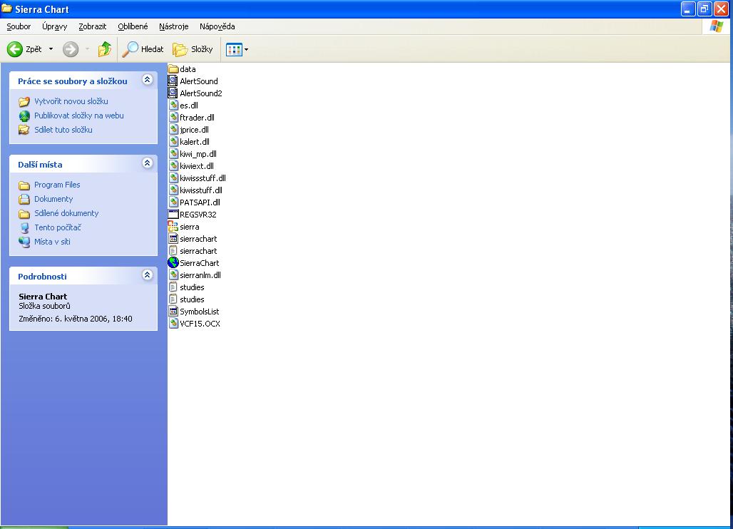Screen dimensions: 733x529
Task: Open the Úpravy menu
Action: (x=55, y=26)
